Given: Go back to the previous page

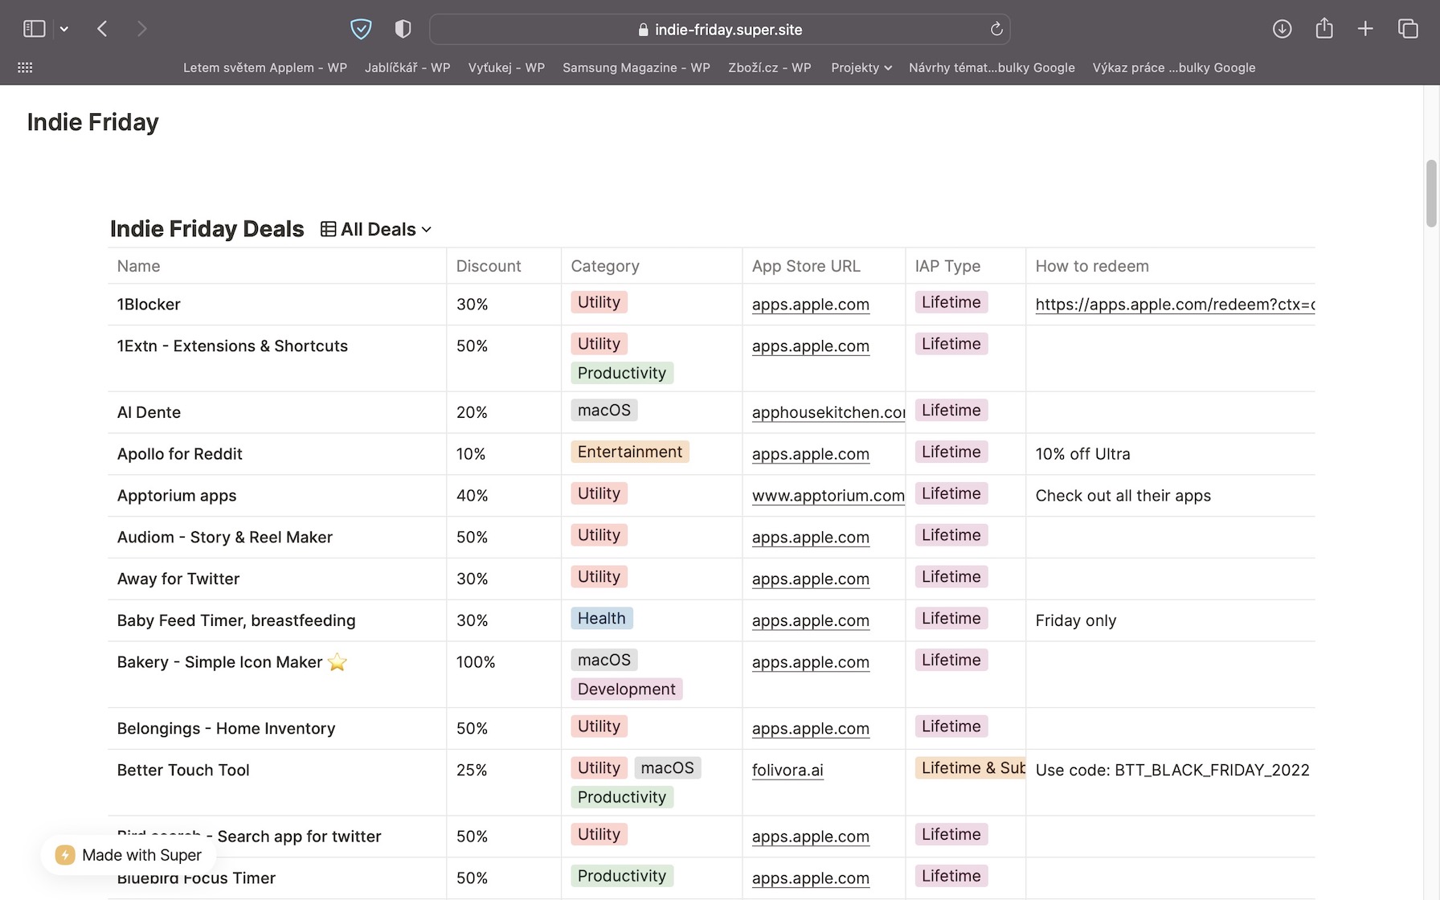Looking at the screenshot, I should click(102, 29).
